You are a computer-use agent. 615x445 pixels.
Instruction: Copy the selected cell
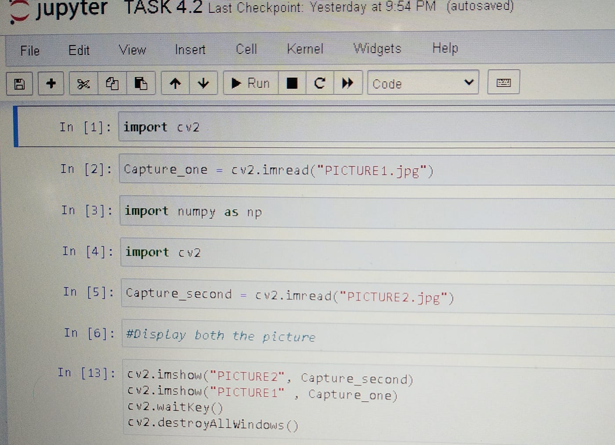click(112, 83)
